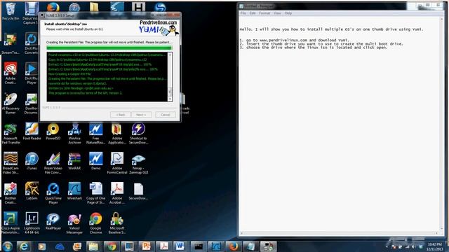This screenshot has height=252, width=449.
Task: Open the Google Chrome desktop shortcut
Action: (95, 223)
